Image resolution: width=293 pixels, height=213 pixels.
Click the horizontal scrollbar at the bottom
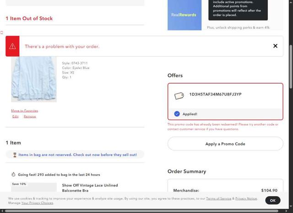pos(141,211)
